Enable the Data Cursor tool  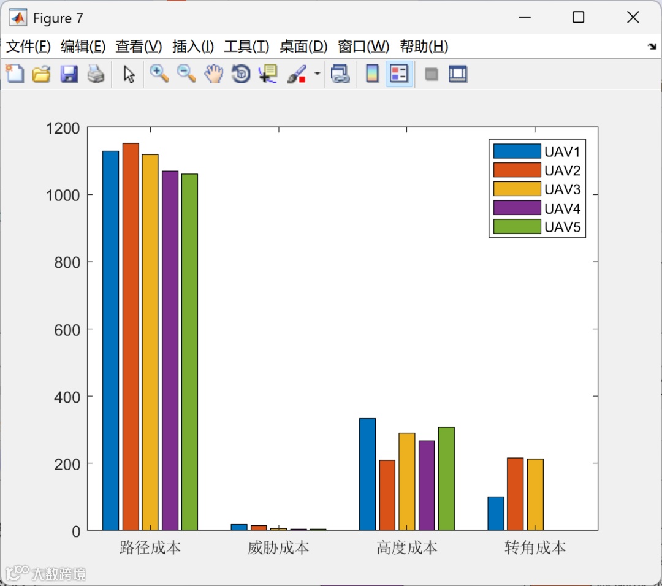click(x=268, y=74)
